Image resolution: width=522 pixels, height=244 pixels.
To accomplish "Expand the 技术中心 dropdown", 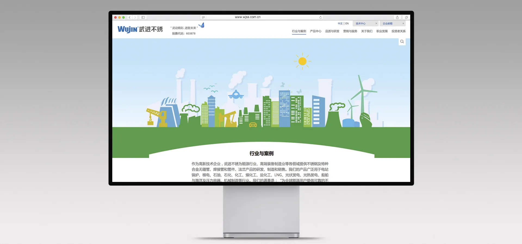I will pyautogui.click(x=366, y=24).
